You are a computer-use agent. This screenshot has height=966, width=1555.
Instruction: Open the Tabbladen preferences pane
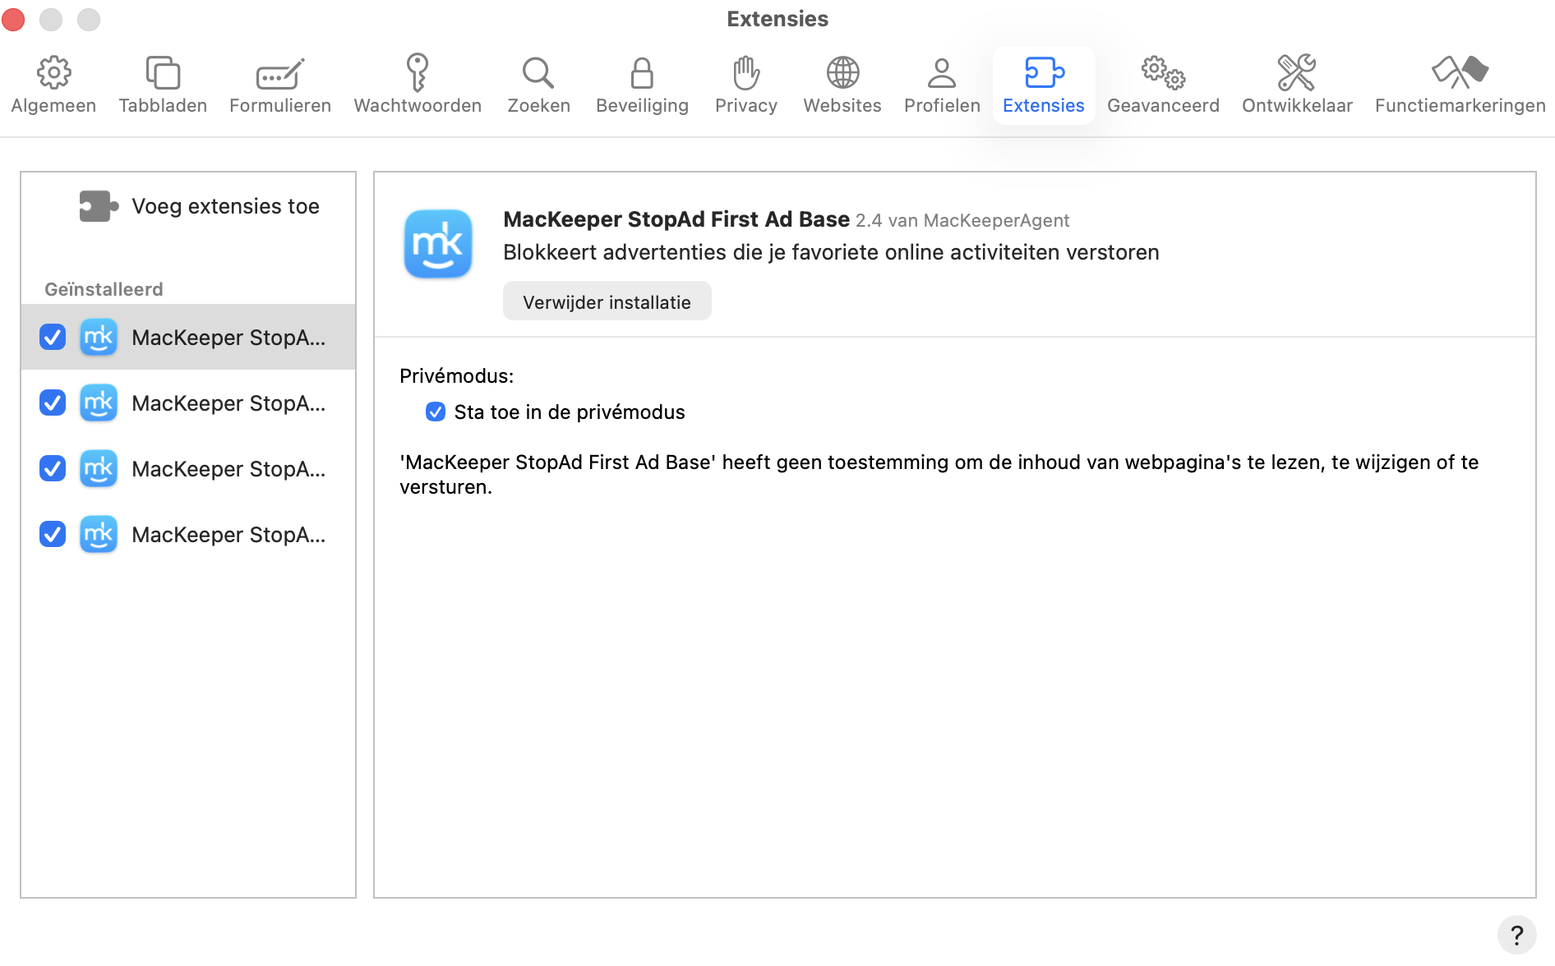tap(163, 85)
